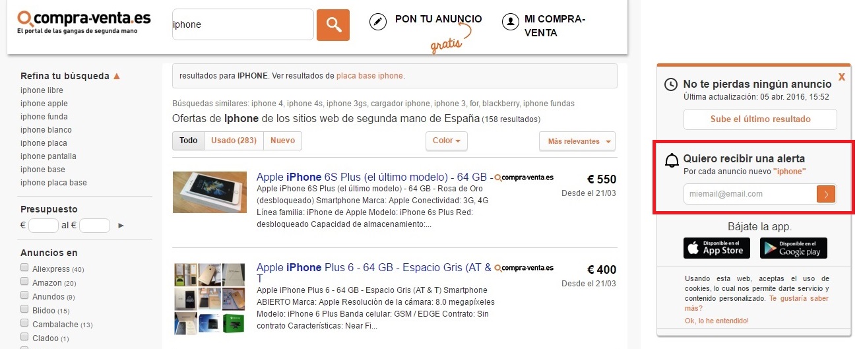
Task: Open the Google Play download badge
Action: (x=794, y=248)
